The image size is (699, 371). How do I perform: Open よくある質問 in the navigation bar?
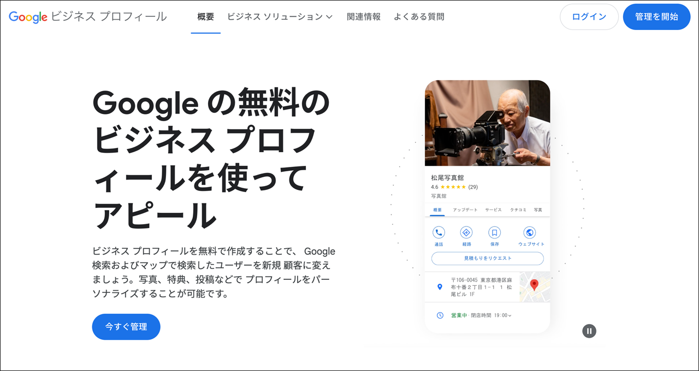coord(419,17)
